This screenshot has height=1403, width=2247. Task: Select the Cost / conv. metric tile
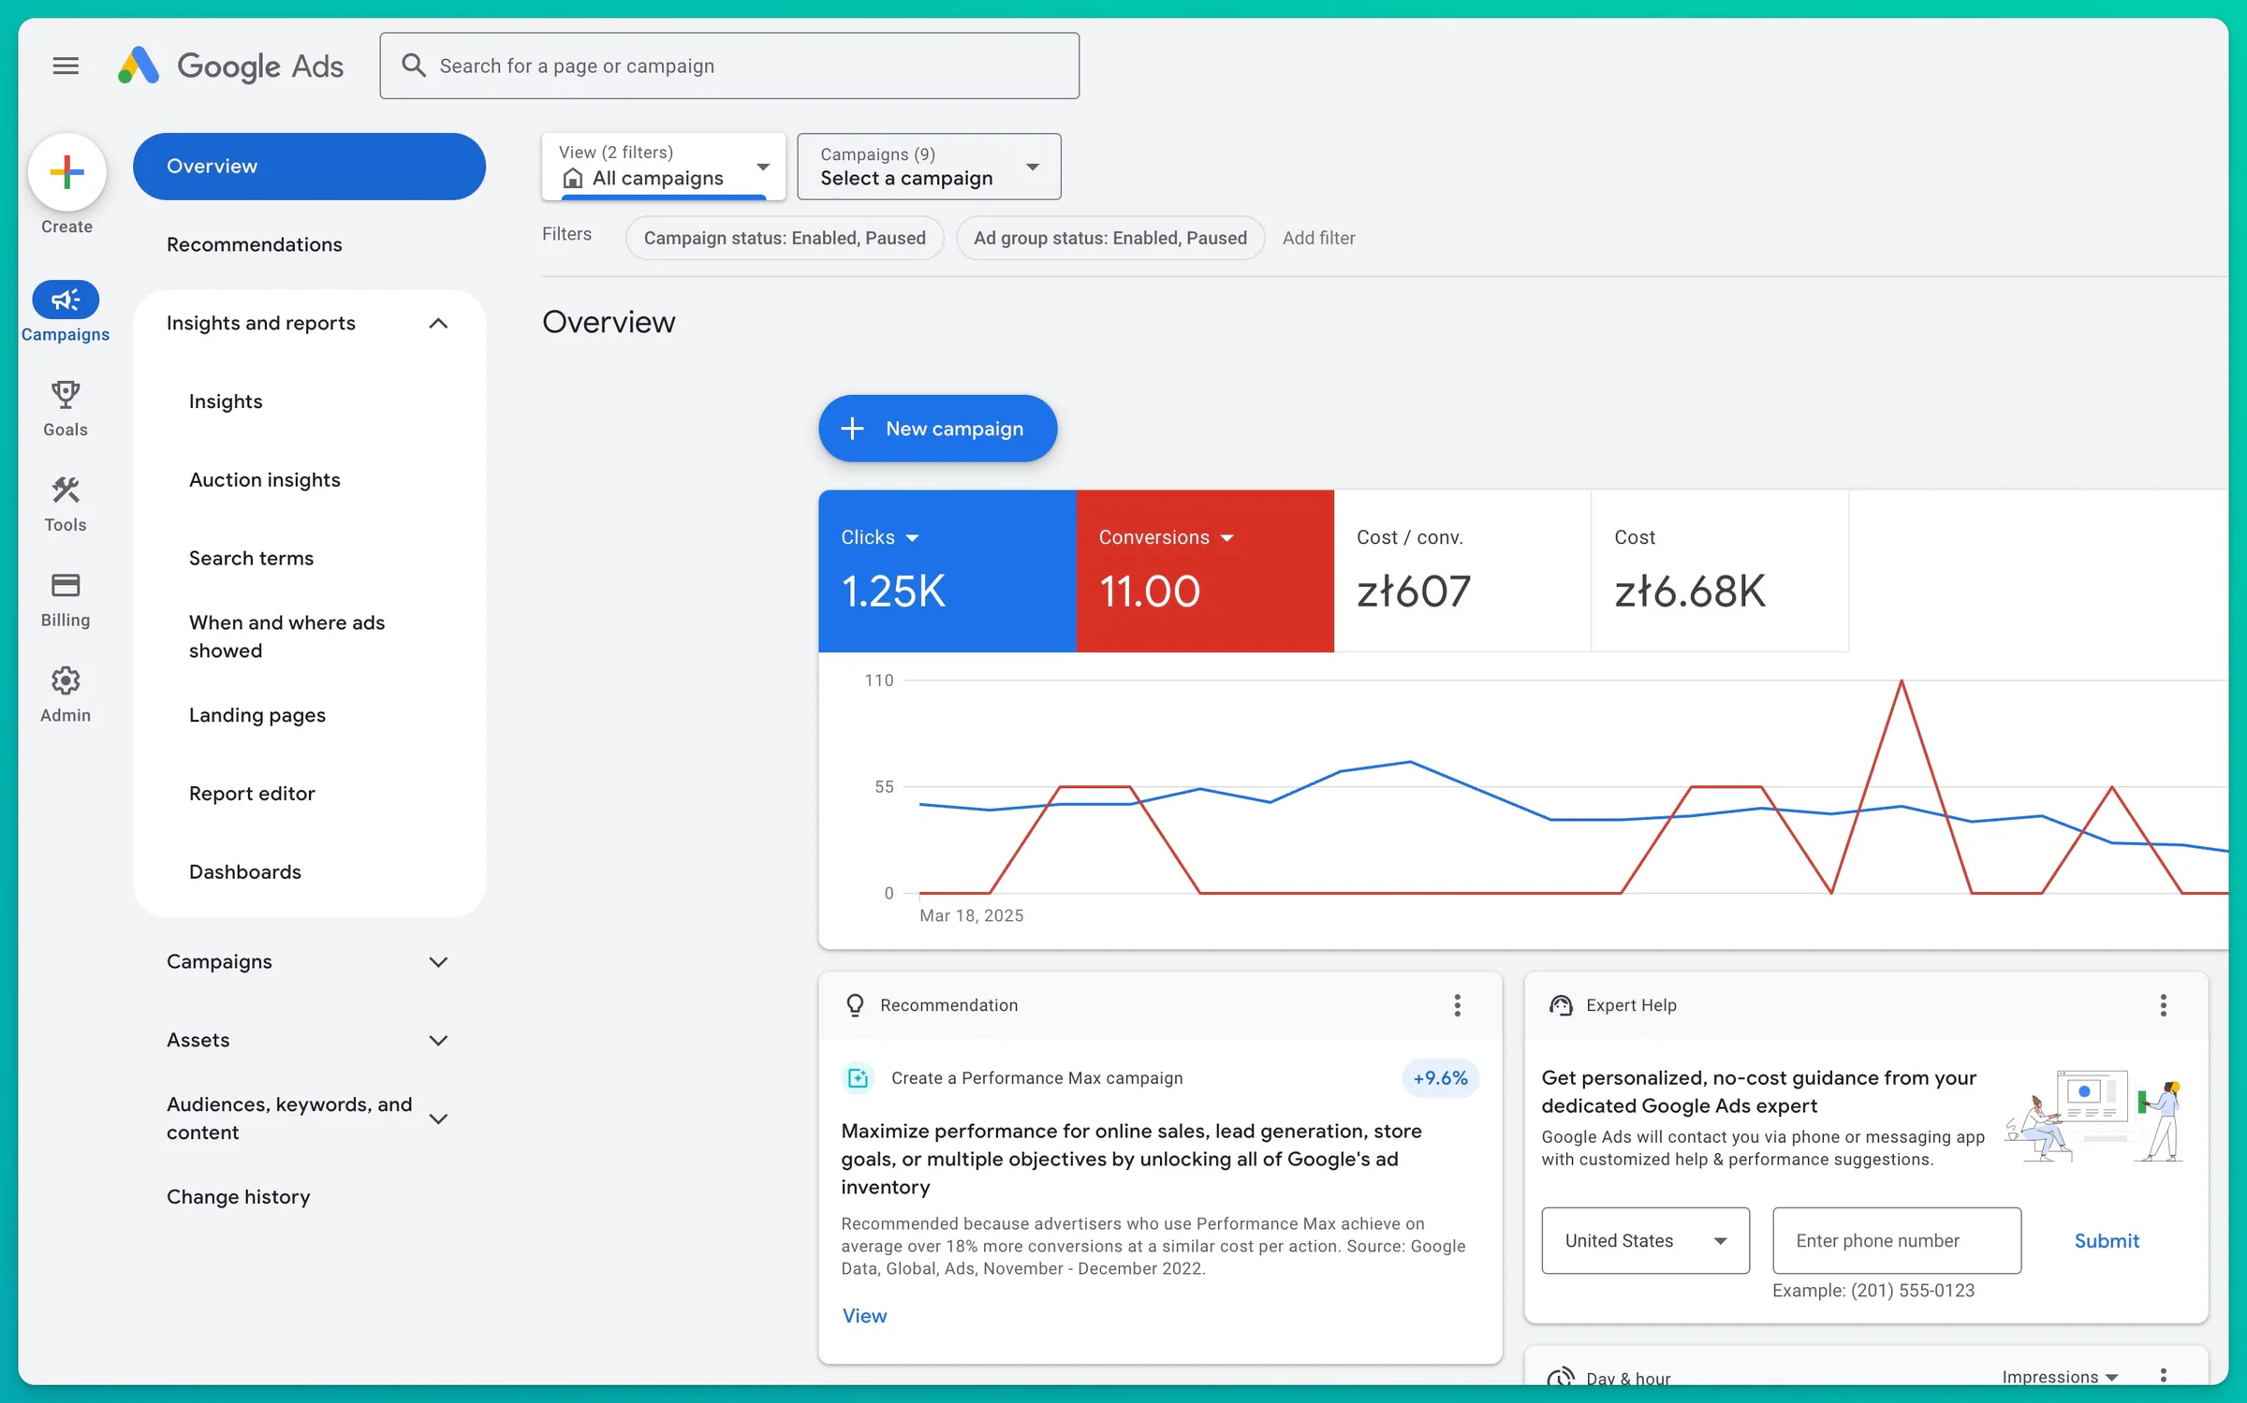1461,571
